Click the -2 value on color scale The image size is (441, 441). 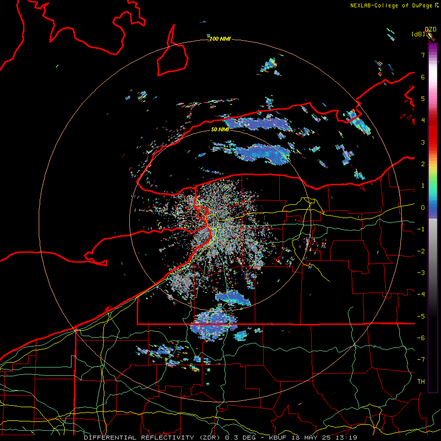[x=421, y=251]
